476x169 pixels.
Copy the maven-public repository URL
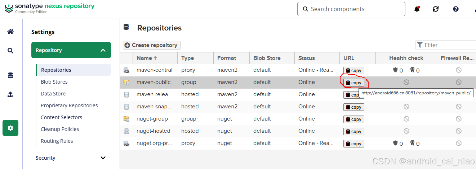coord(353,83)
